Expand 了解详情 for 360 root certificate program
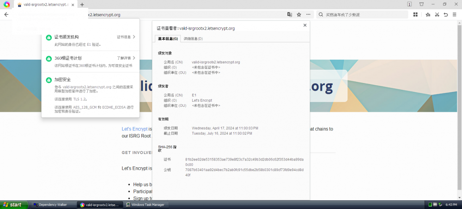This screenshot has height=209, width=462. tap(134, 58)
